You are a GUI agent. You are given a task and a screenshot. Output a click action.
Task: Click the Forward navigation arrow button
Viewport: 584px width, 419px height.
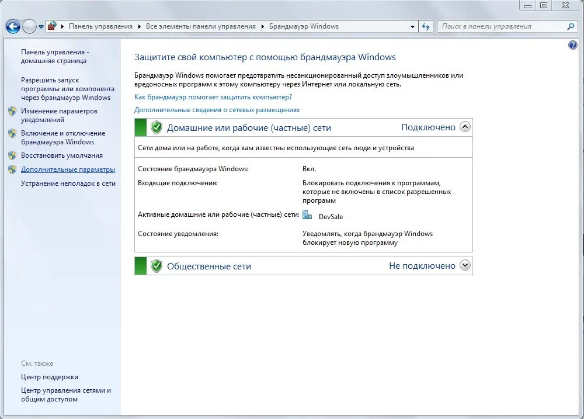point(29,26)
